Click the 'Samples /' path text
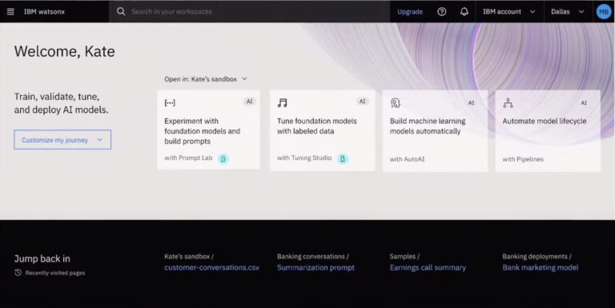Viewport: 615px width, 308px height. pos(404,256)
